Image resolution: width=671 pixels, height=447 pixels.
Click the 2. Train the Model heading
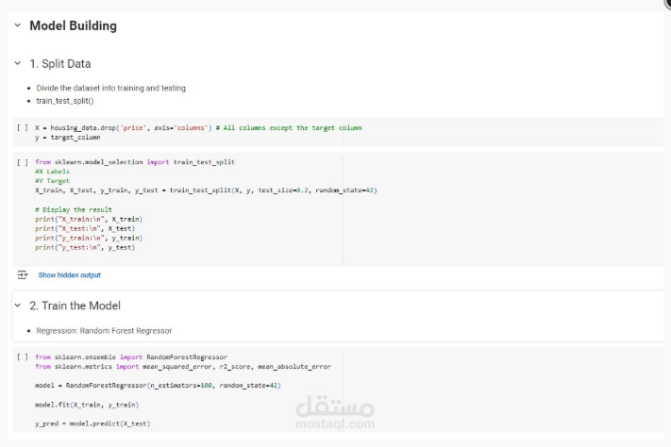(x=75, y=306)
